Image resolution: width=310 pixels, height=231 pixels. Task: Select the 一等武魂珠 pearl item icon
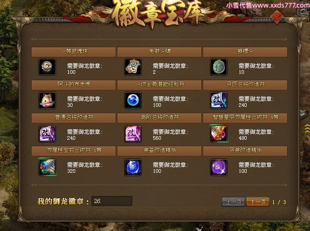pos(47,67)
